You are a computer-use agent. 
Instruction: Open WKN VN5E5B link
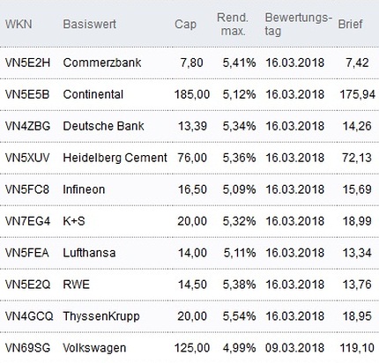(27, 94)
